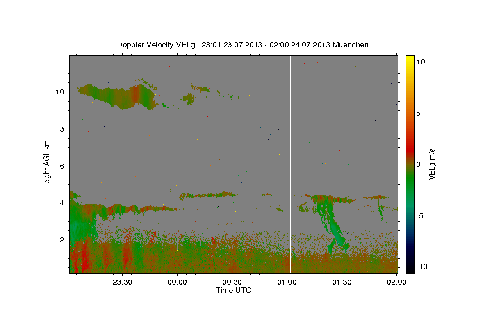492x328 pixels.
Task: Click the black bottom of the colorbar
Action: [410, 269]
